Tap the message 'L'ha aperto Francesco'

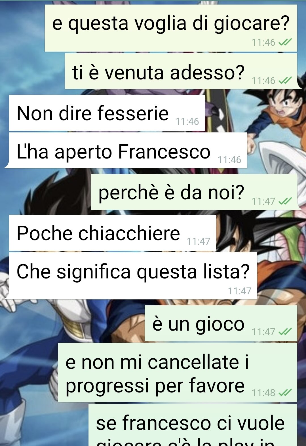126,150
